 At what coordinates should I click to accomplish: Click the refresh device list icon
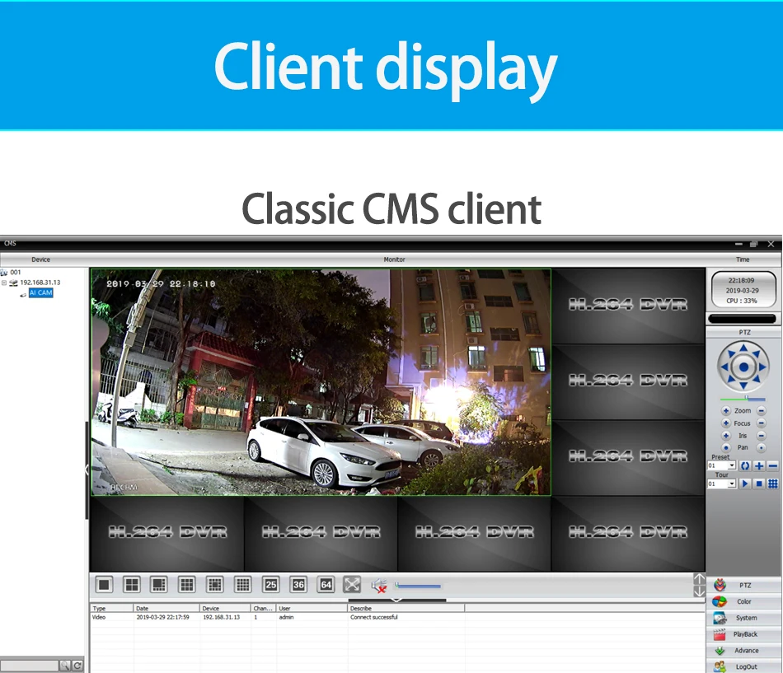click(77, 666)
